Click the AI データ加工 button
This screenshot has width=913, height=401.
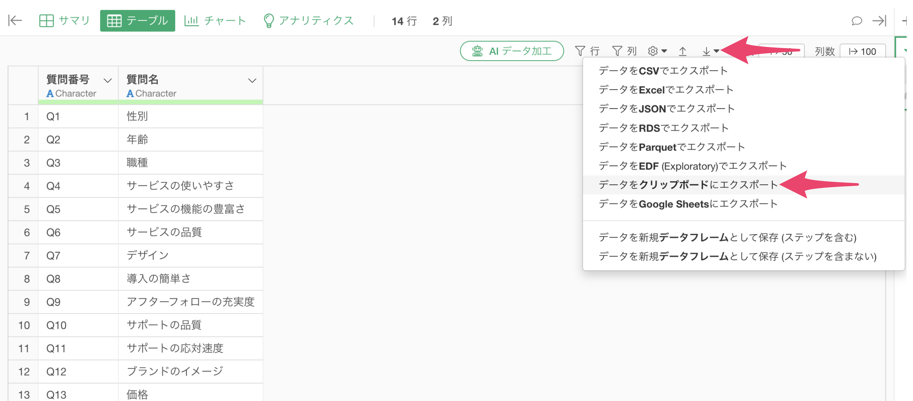click(511, 51)
